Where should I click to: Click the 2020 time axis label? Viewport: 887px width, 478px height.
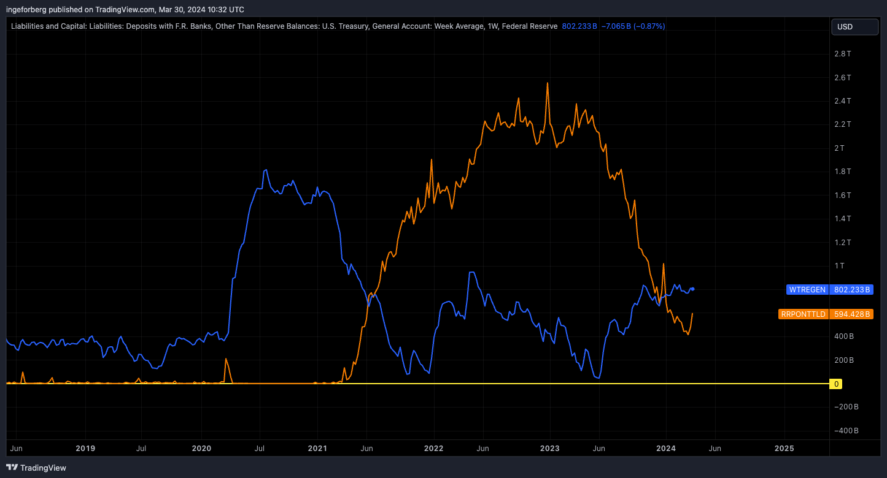201,449
